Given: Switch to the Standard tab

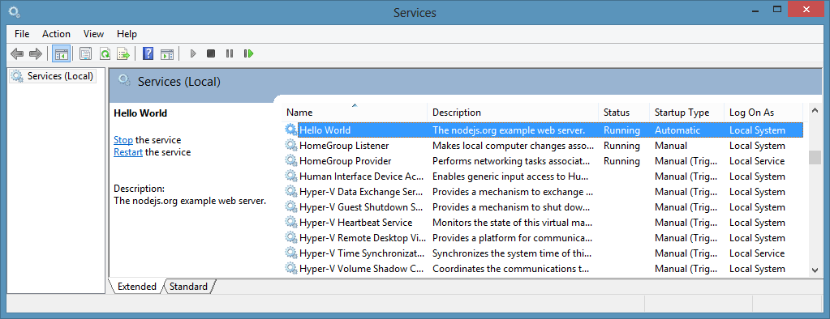Looking at the screenshot, I should (188, 287).
